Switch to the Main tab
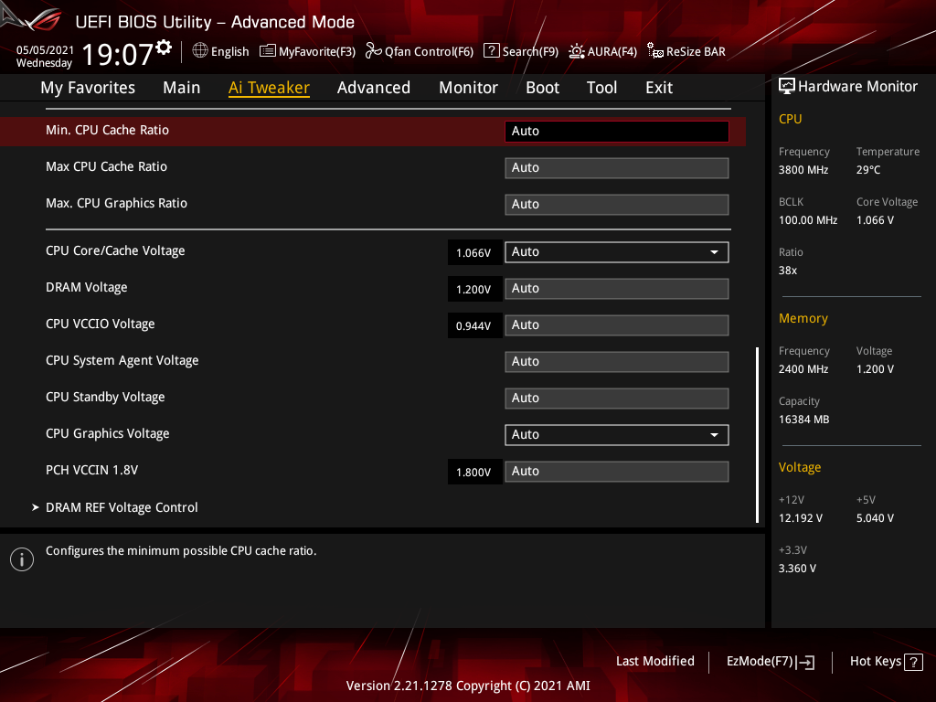 pyautogui.click(x=182, y=88)
